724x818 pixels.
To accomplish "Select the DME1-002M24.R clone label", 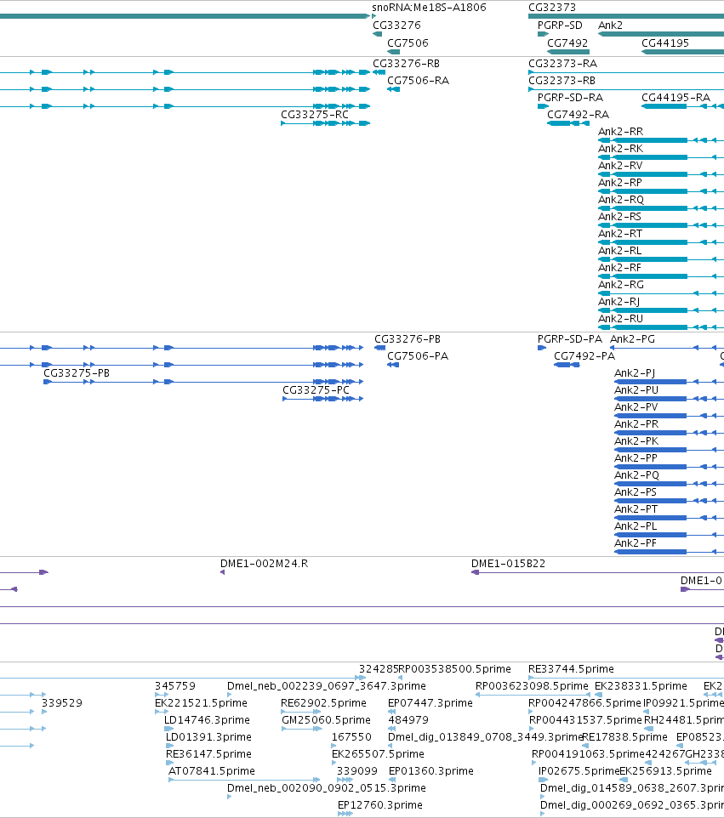I will point(264,564).
